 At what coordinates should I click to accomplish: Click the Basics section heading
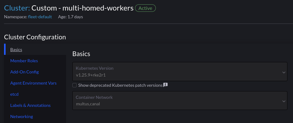81,54
